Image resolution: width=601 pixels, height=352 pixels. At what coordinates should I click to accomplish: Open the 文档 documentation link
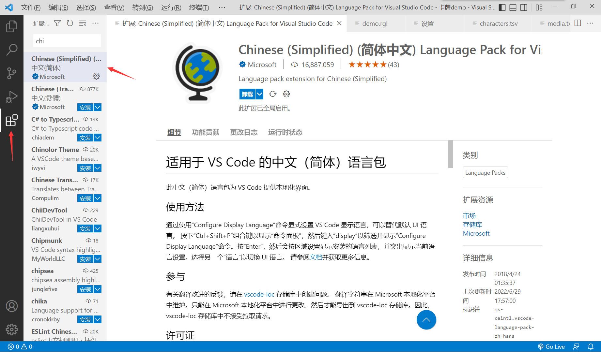[x=316, y=257]
